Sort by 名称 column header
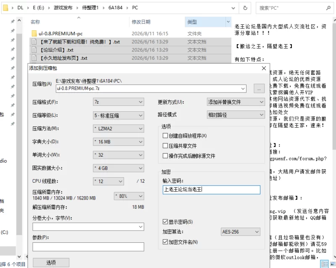This screenshot has height=268, width=336. click(35, 22)
